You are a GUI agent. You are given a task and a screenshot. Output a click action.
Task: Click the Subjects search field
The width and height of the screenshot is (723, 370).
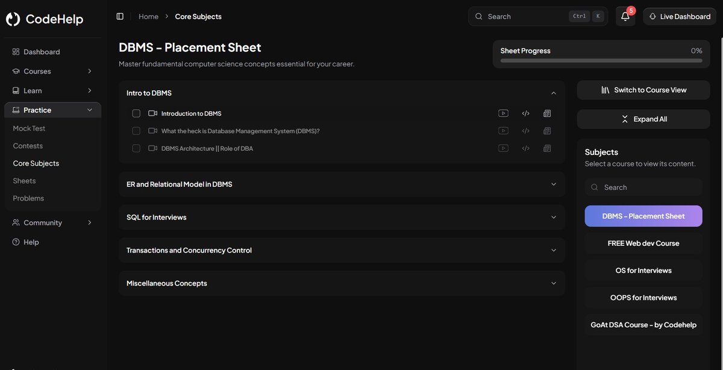coord(643,187)
